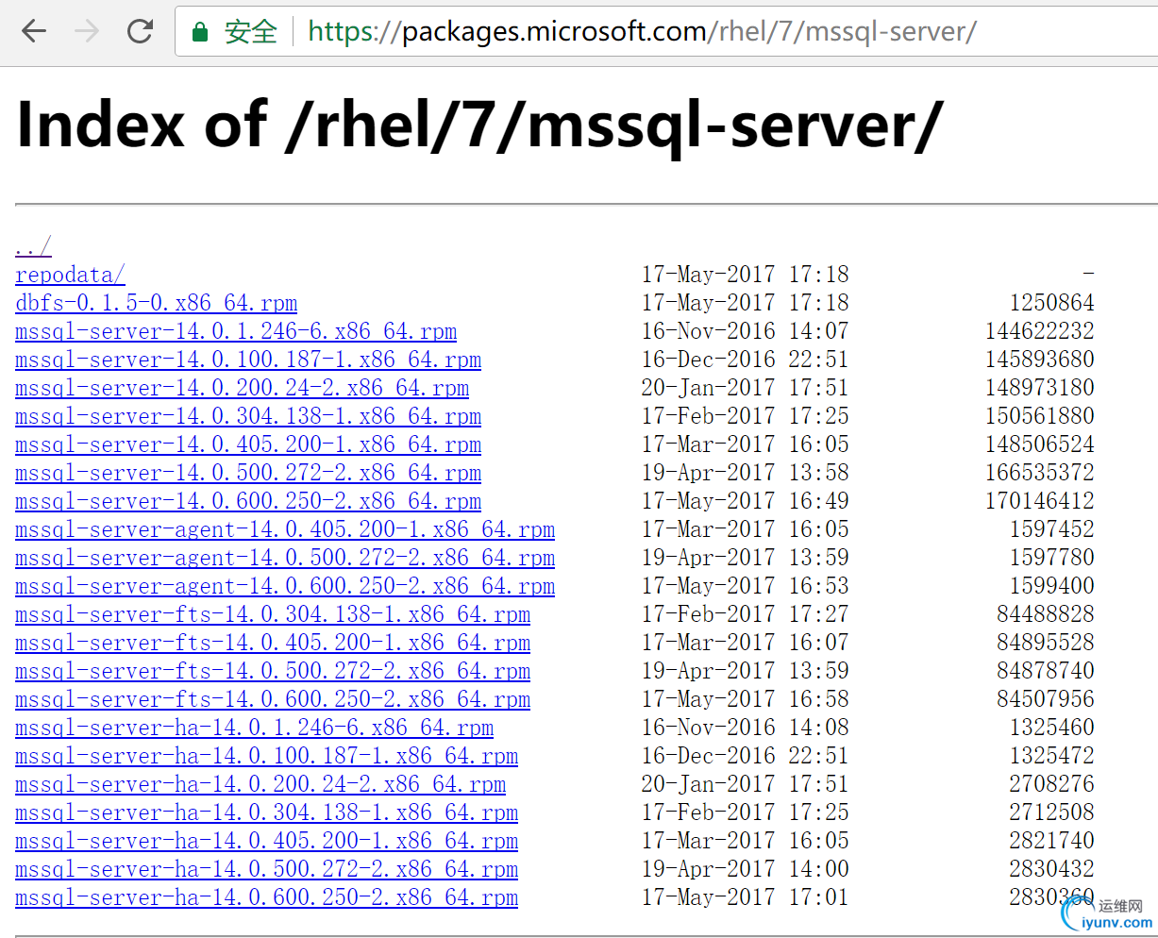Viewport: 1158px width, 938px height.
Task: Download mssql-server-14.0.600.250-2.x86_64.rpm
Action: tap(248, 501)
